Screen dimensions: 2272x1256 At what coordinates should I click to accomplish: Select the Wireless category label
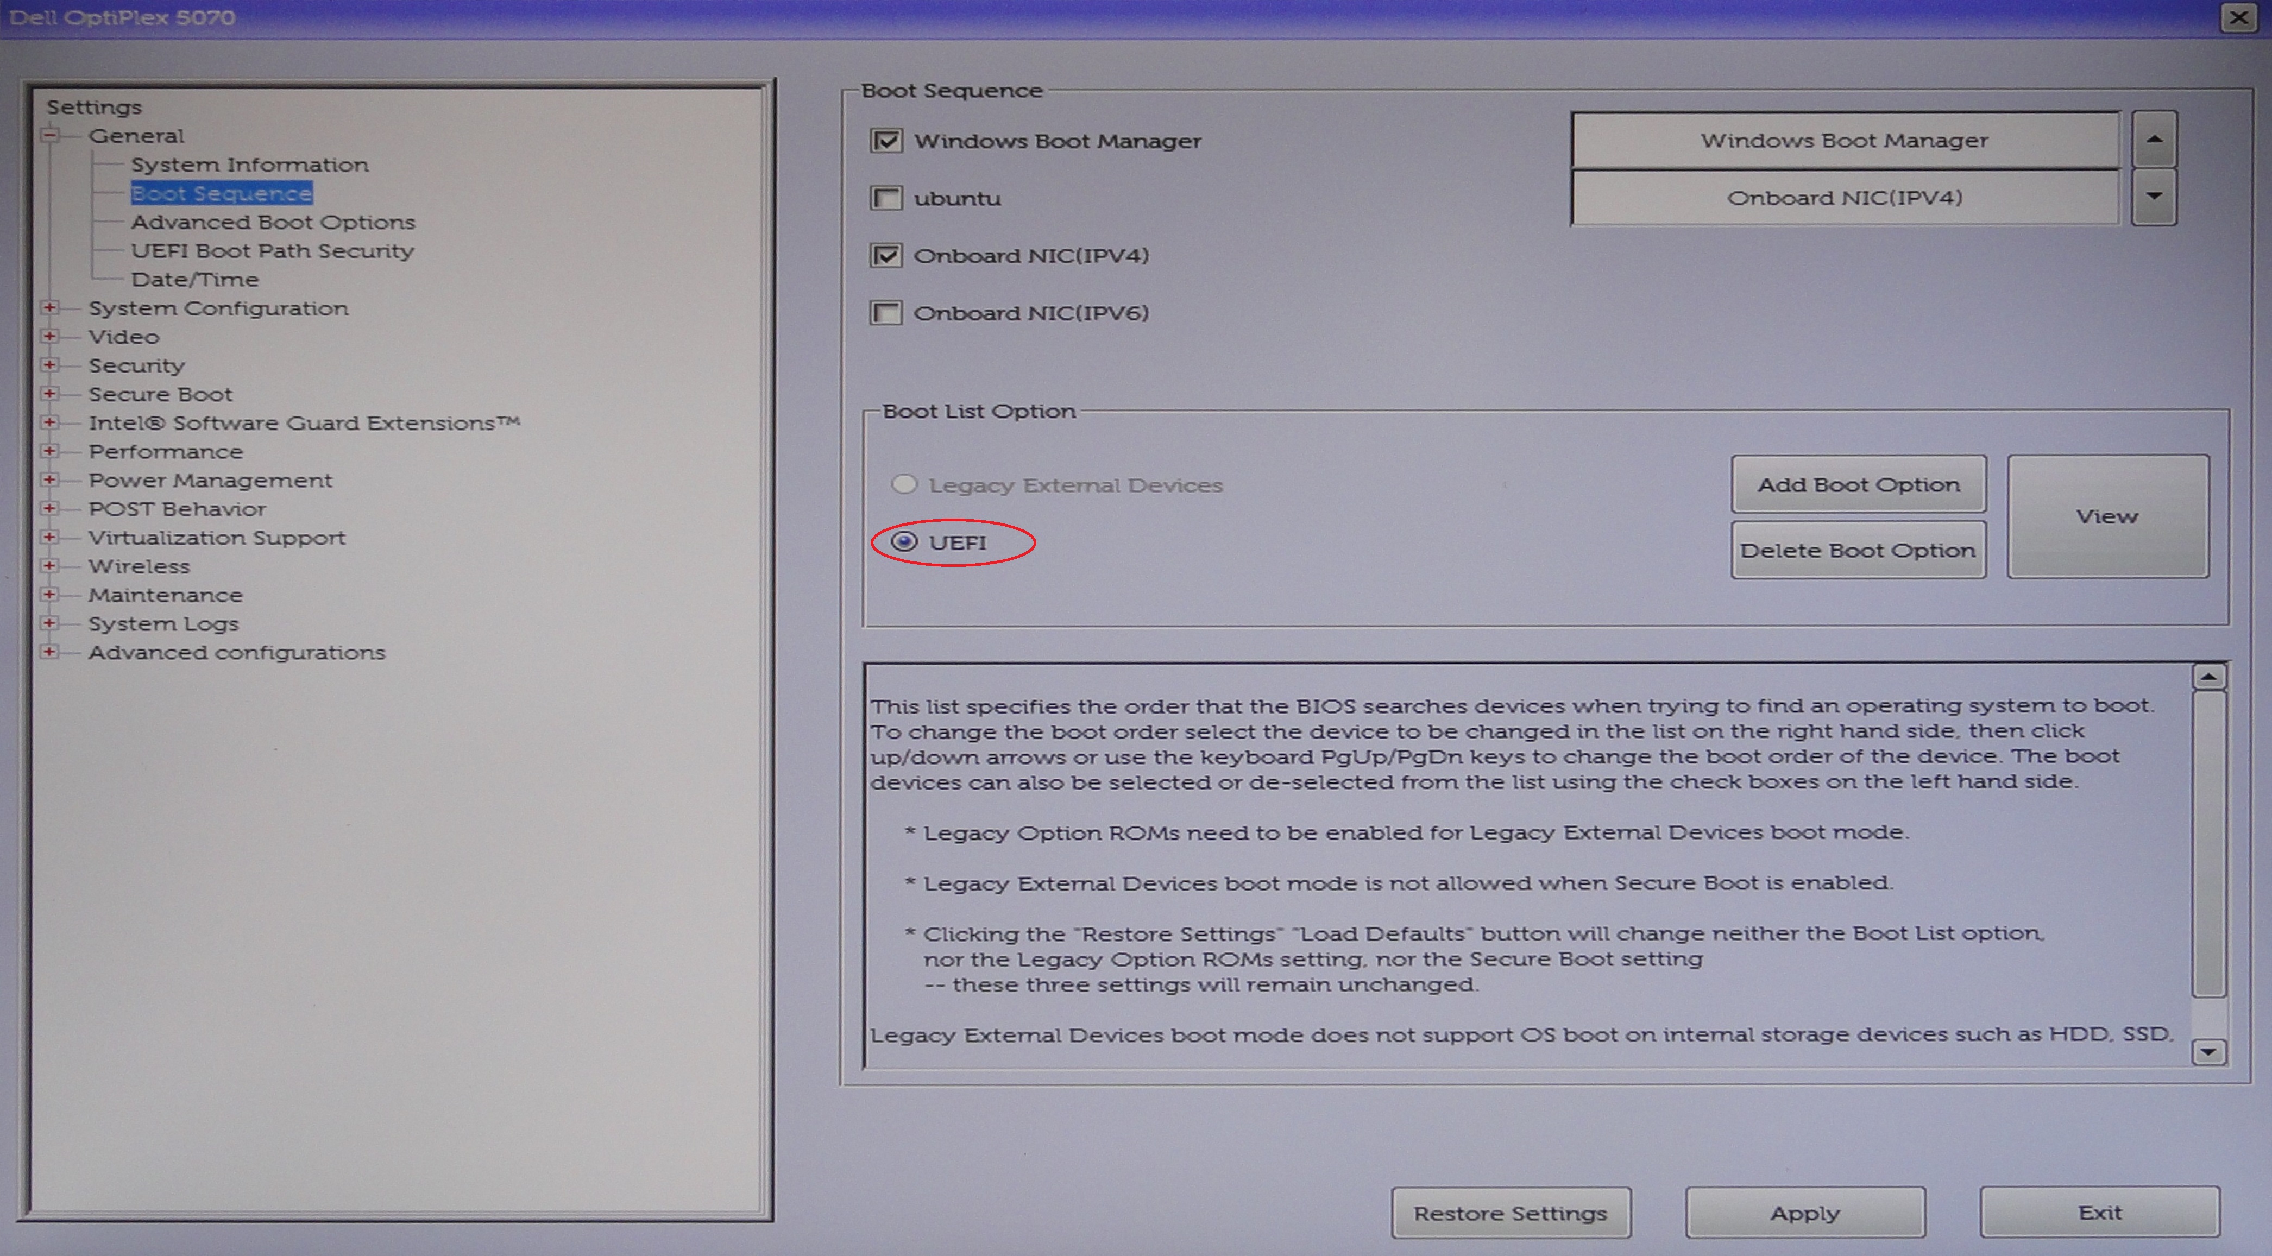(x=139, y=566)
